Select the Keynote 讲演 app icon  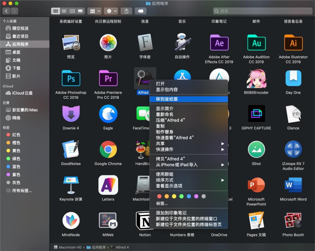click(x=71, y=185)
